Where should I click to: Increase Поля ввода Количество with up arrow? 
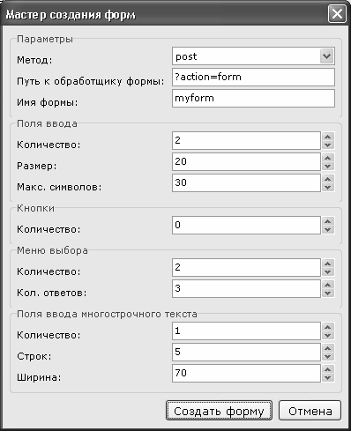(x=328, y=137)
